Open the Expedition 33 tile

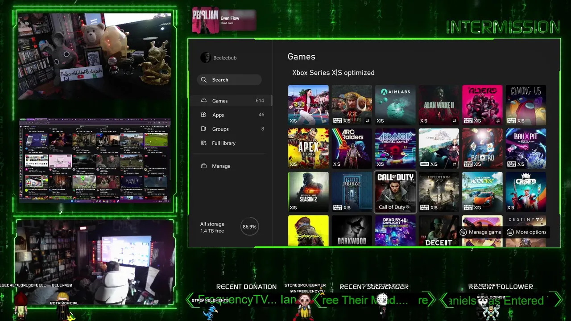click(x=439, y=192)
